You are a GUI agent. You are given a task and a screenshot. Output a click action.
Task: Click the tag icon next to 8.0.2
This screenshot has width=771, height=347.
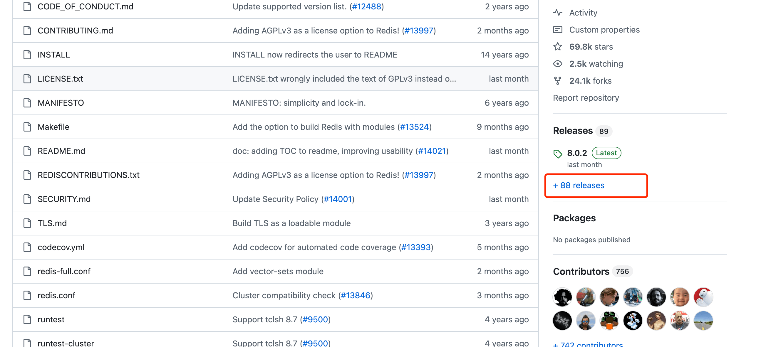tap(557, 154)
